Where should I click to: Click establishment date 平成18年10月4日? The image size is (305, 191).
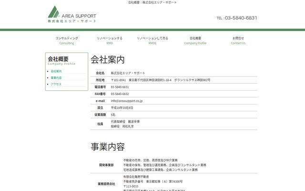click(122, 108)
